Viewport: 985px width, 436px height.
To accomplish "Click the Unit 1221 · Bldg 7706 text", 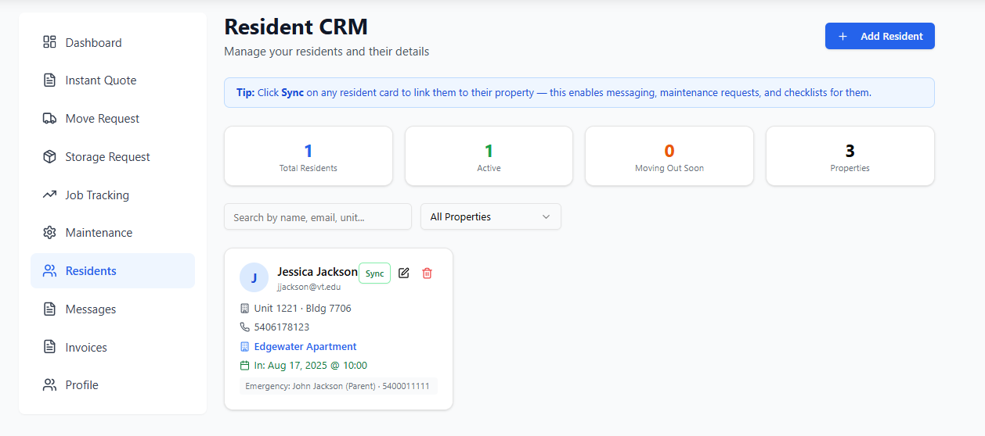I will coord(302,309).
